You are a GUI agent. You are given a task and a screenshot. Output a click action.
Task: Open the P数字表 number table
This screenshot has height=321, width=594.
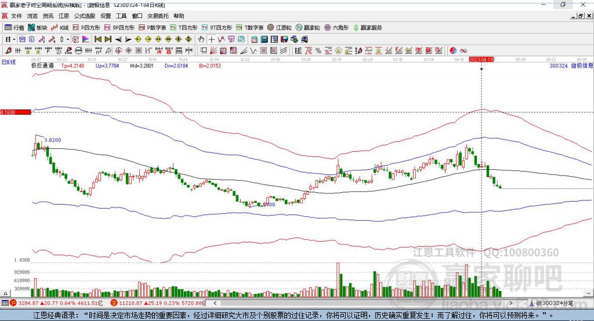point(153,28)
